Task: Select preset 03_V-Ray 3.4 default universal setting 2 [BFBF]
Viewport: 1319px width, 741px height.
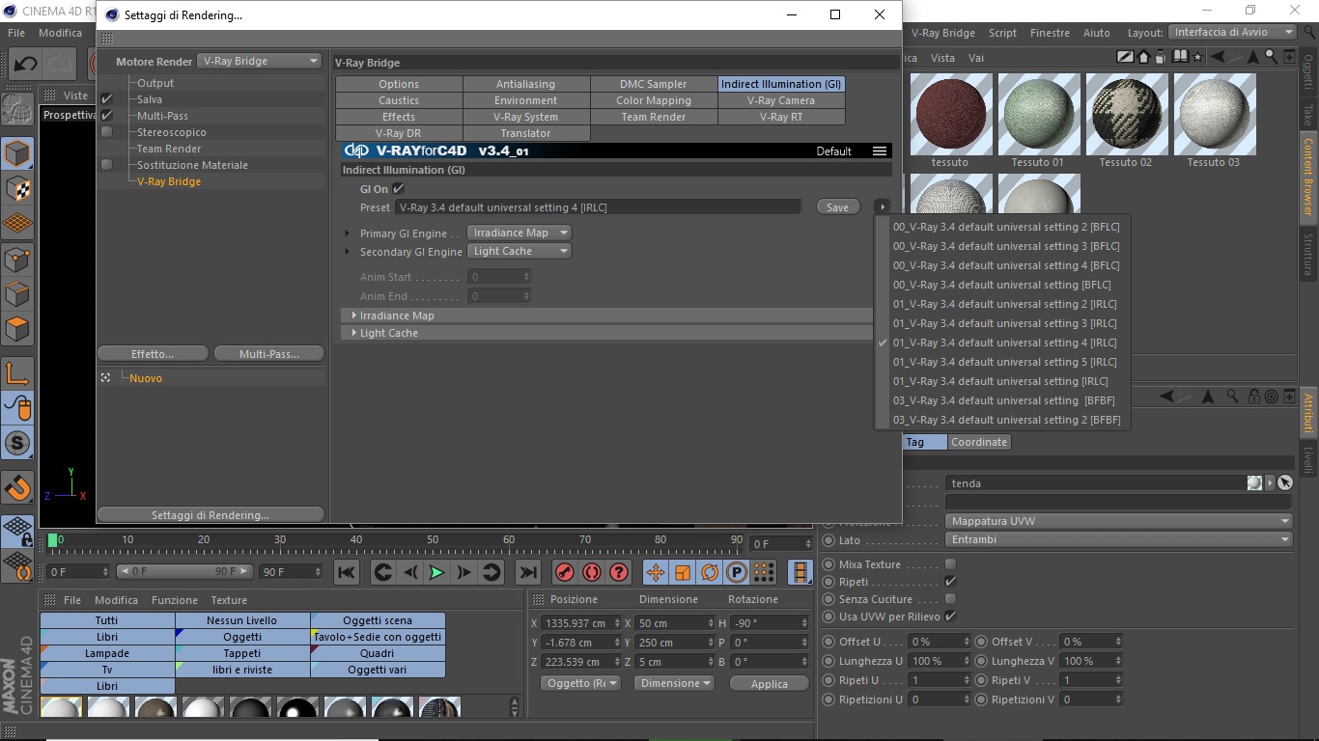Action: (x=1006, y=420)
